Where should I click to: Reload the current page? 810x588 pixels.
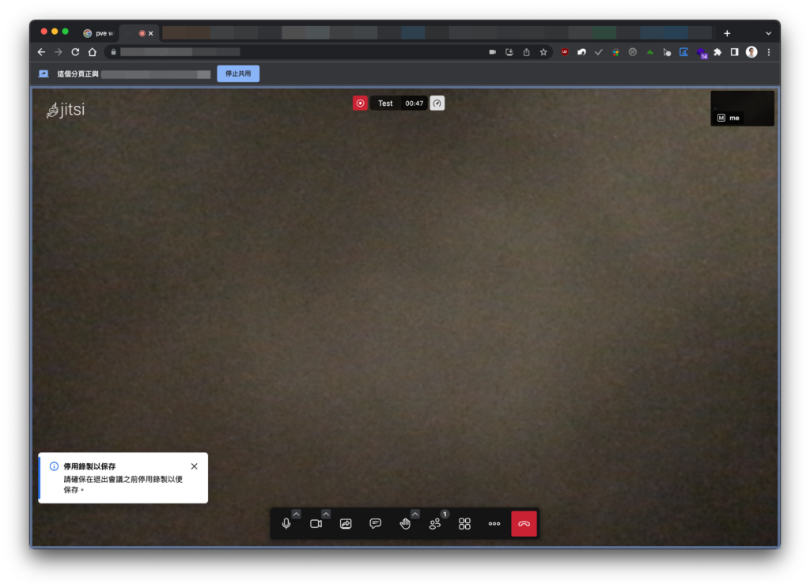[75, 52]
